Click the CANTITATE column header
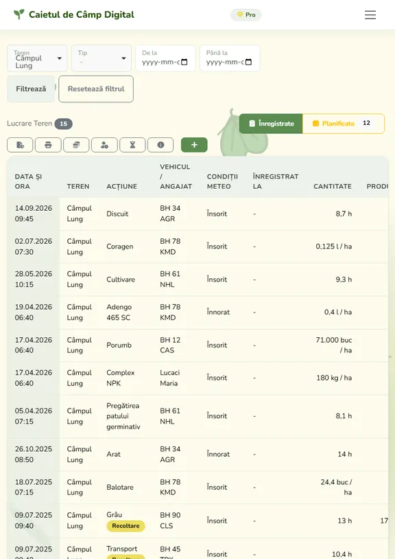 [333, 187]
